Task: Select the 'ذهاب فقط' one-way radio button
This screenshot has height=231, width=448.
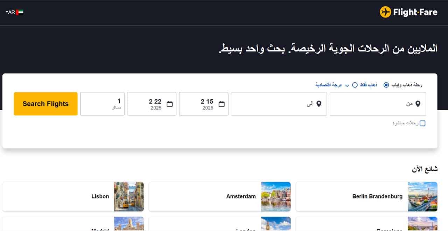Action: click(355, 85)
